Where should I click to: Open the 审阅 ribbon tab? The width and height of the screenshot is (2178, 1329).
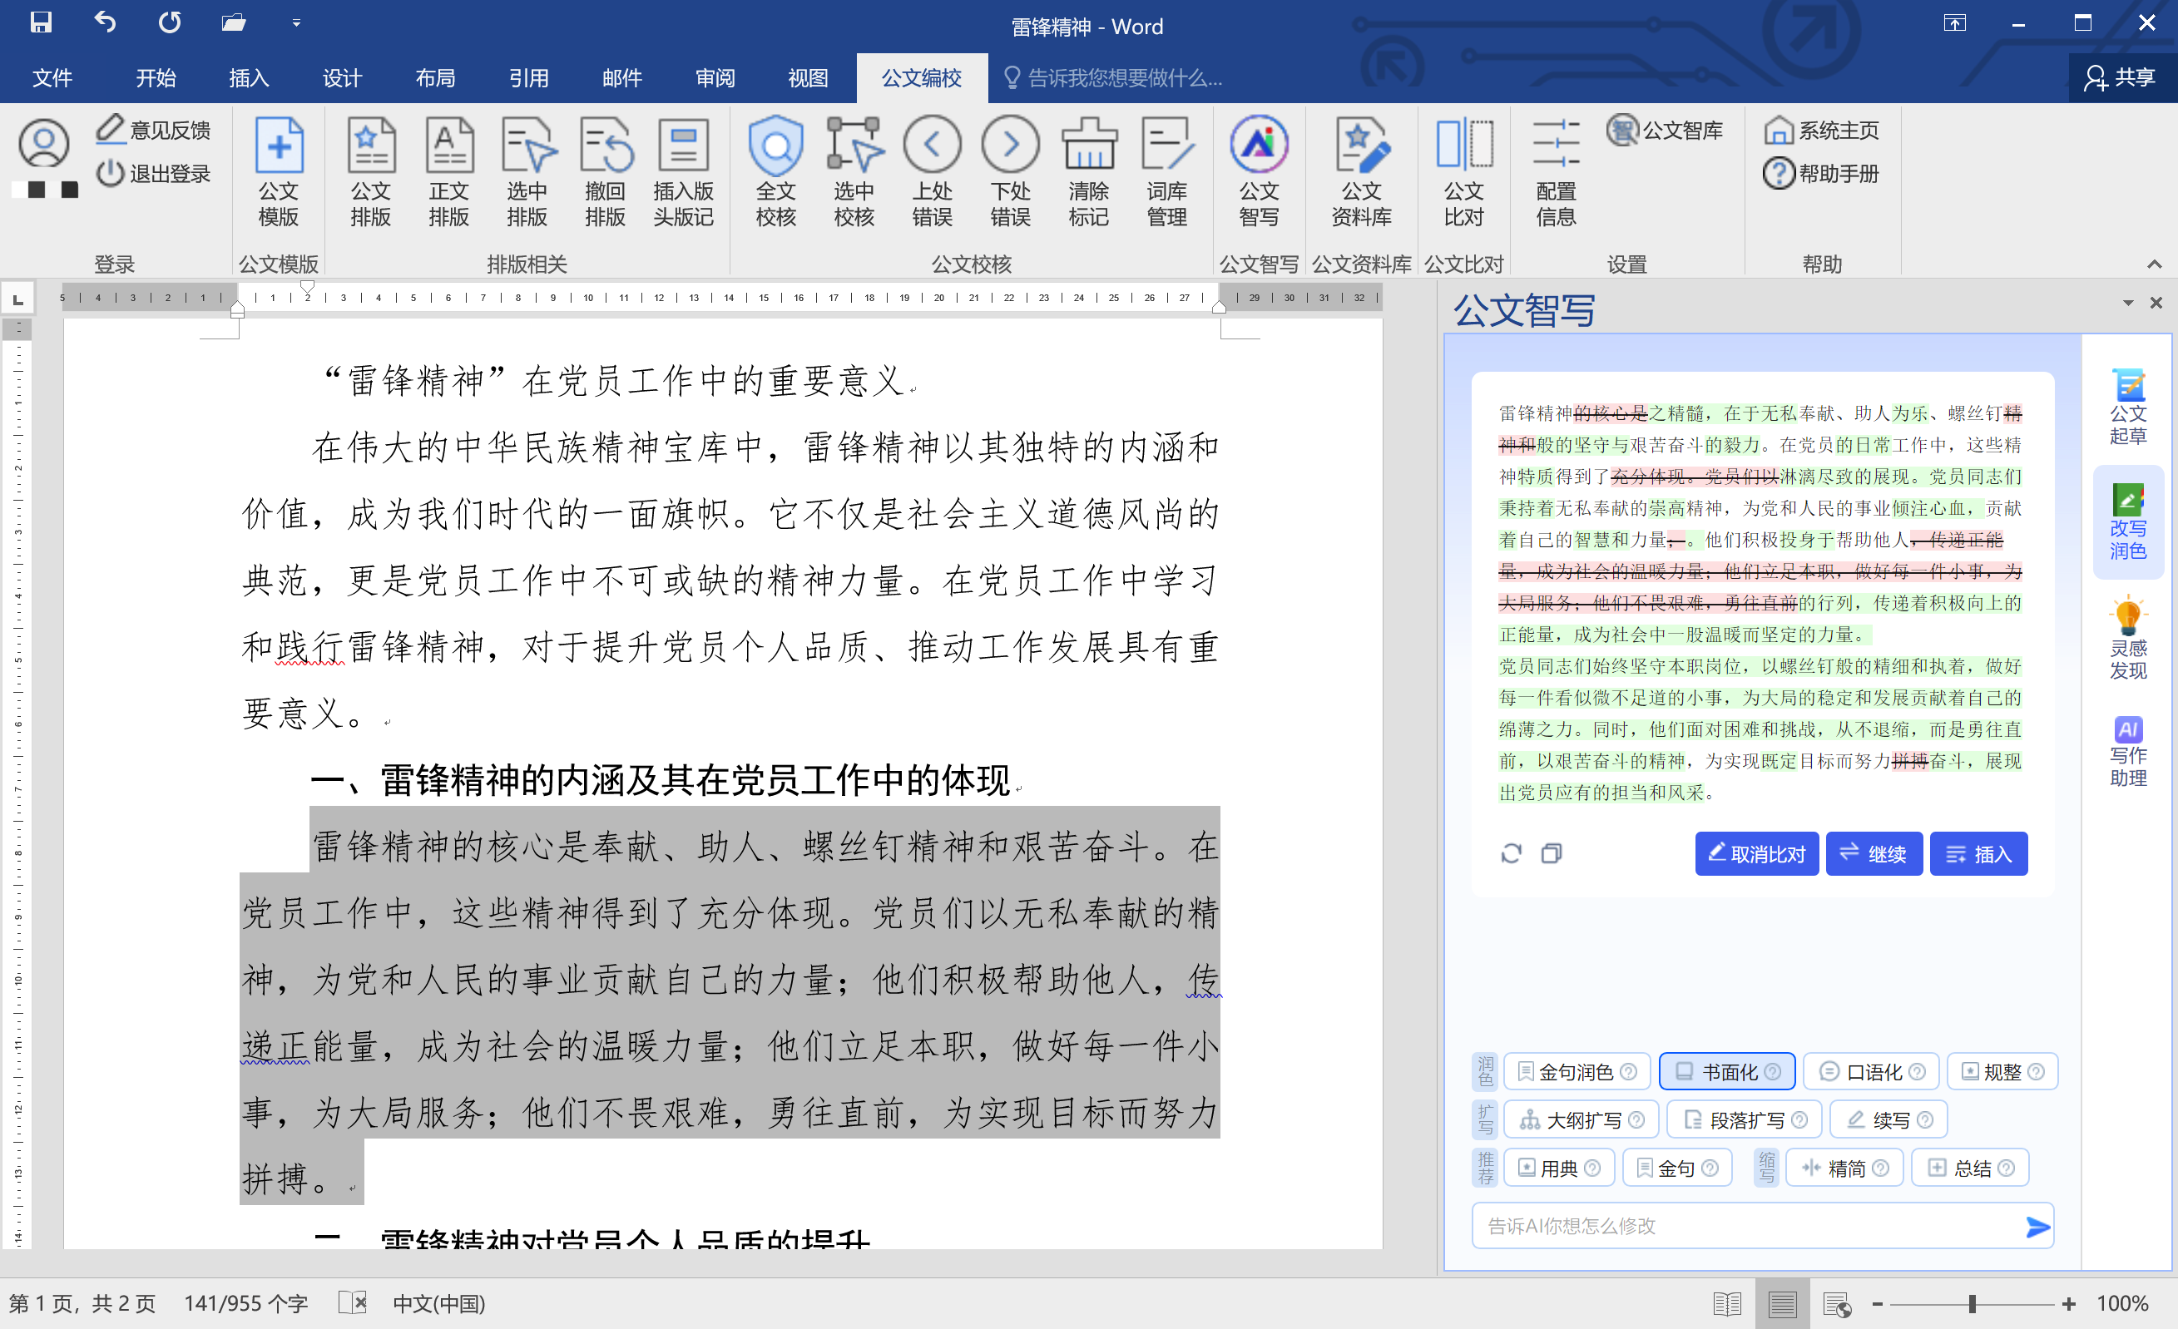(715, 78)
